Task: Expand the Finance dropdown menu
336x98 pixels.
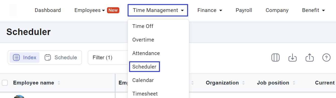Action: tap(210, 10)
